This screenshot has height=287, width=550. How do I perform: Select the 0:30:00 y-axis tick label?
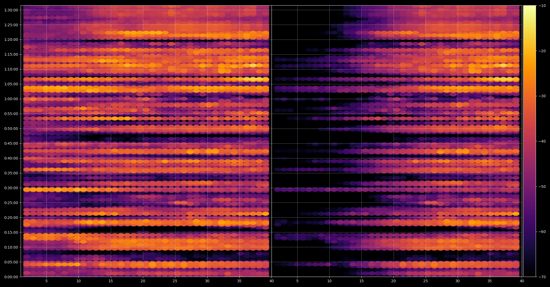(x=11, y=188)
